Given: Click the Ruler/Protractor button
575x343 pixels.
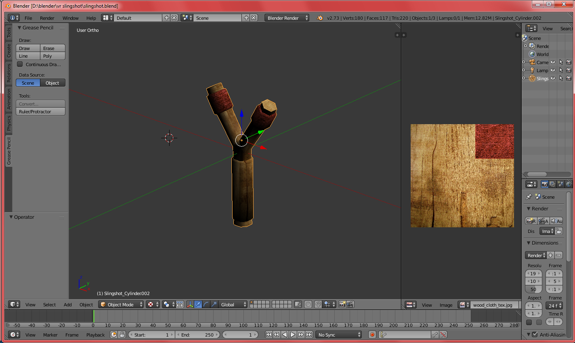Looking at the screenshot, I should coord(40,112).
